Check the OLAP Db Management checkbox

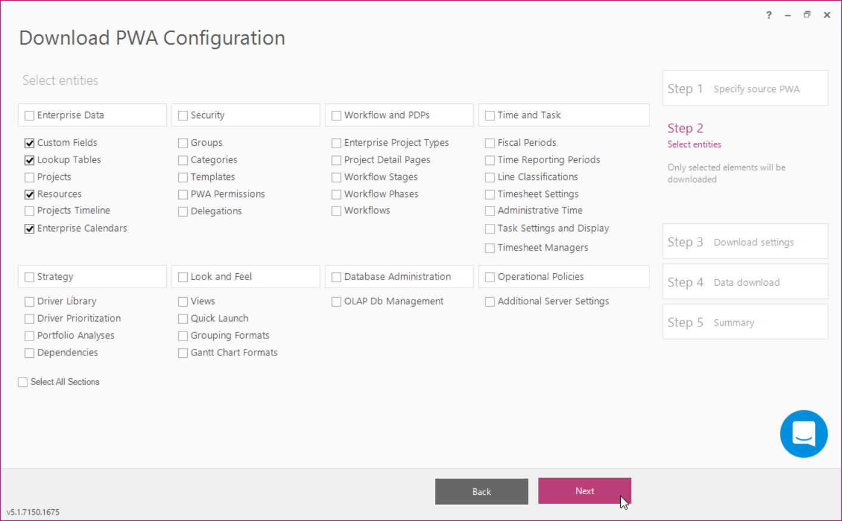point(337,302)
